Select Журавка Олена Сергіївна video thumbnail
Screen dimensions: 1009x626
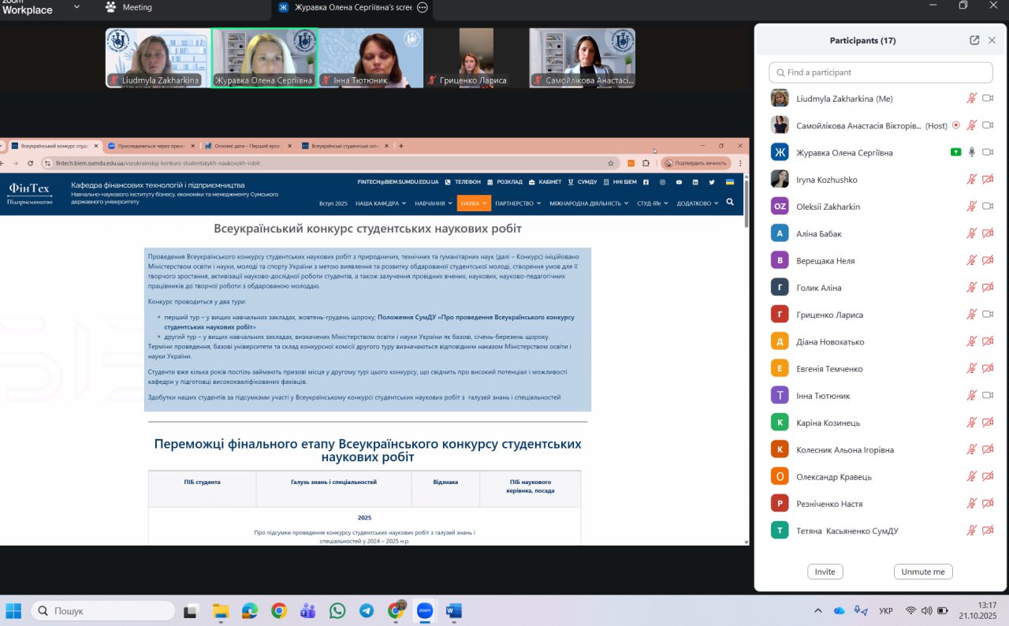(265, 58)
